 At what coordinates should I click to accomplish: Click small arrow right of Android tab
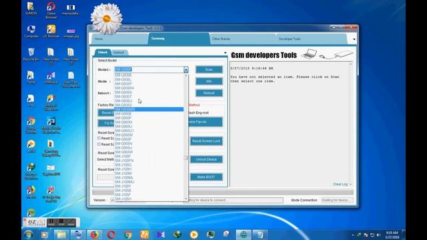pyautogui.click(x=226, y=53)
